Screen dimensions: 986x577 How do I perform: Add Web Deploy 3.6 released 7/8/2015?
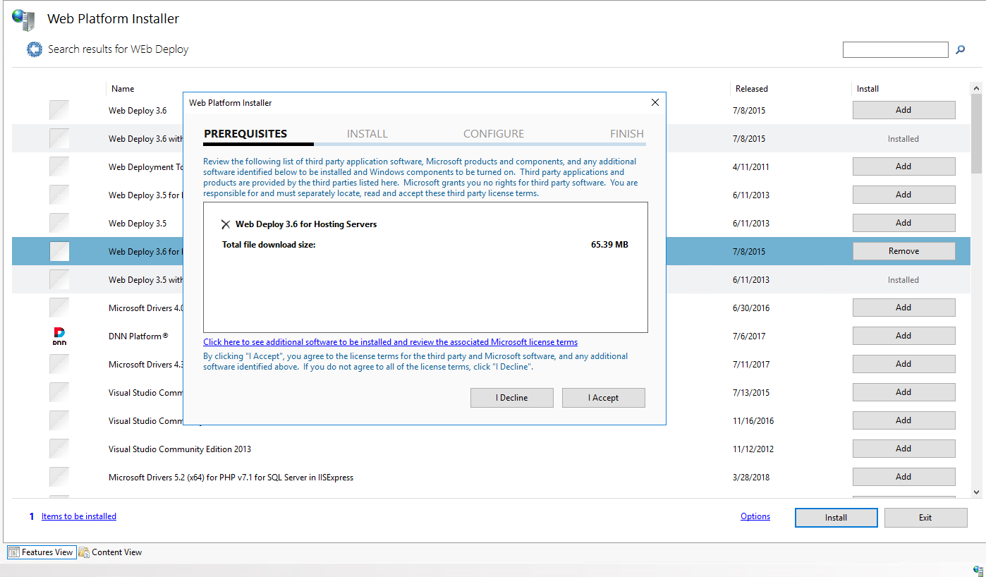point(903,110)
